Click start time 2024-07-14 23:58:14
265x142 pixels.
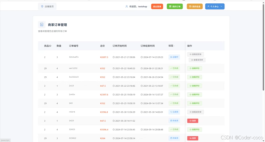(x=124, y=138)
